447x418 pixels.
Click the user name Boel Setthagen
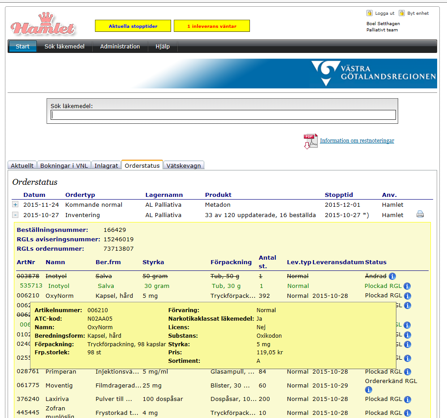[383, 23]
